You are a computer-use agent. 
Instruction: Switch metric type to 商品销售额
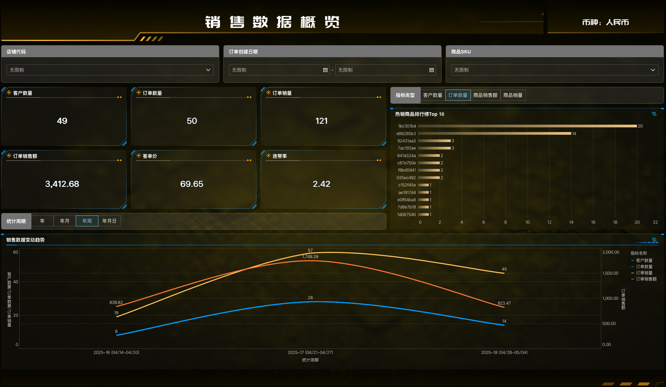(485, 95)
